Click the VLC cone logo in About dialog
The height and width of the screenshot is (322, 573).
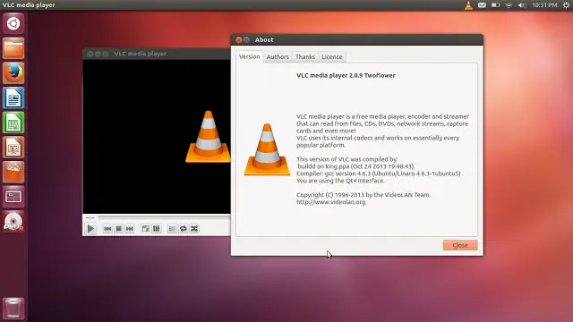(267, 149)
